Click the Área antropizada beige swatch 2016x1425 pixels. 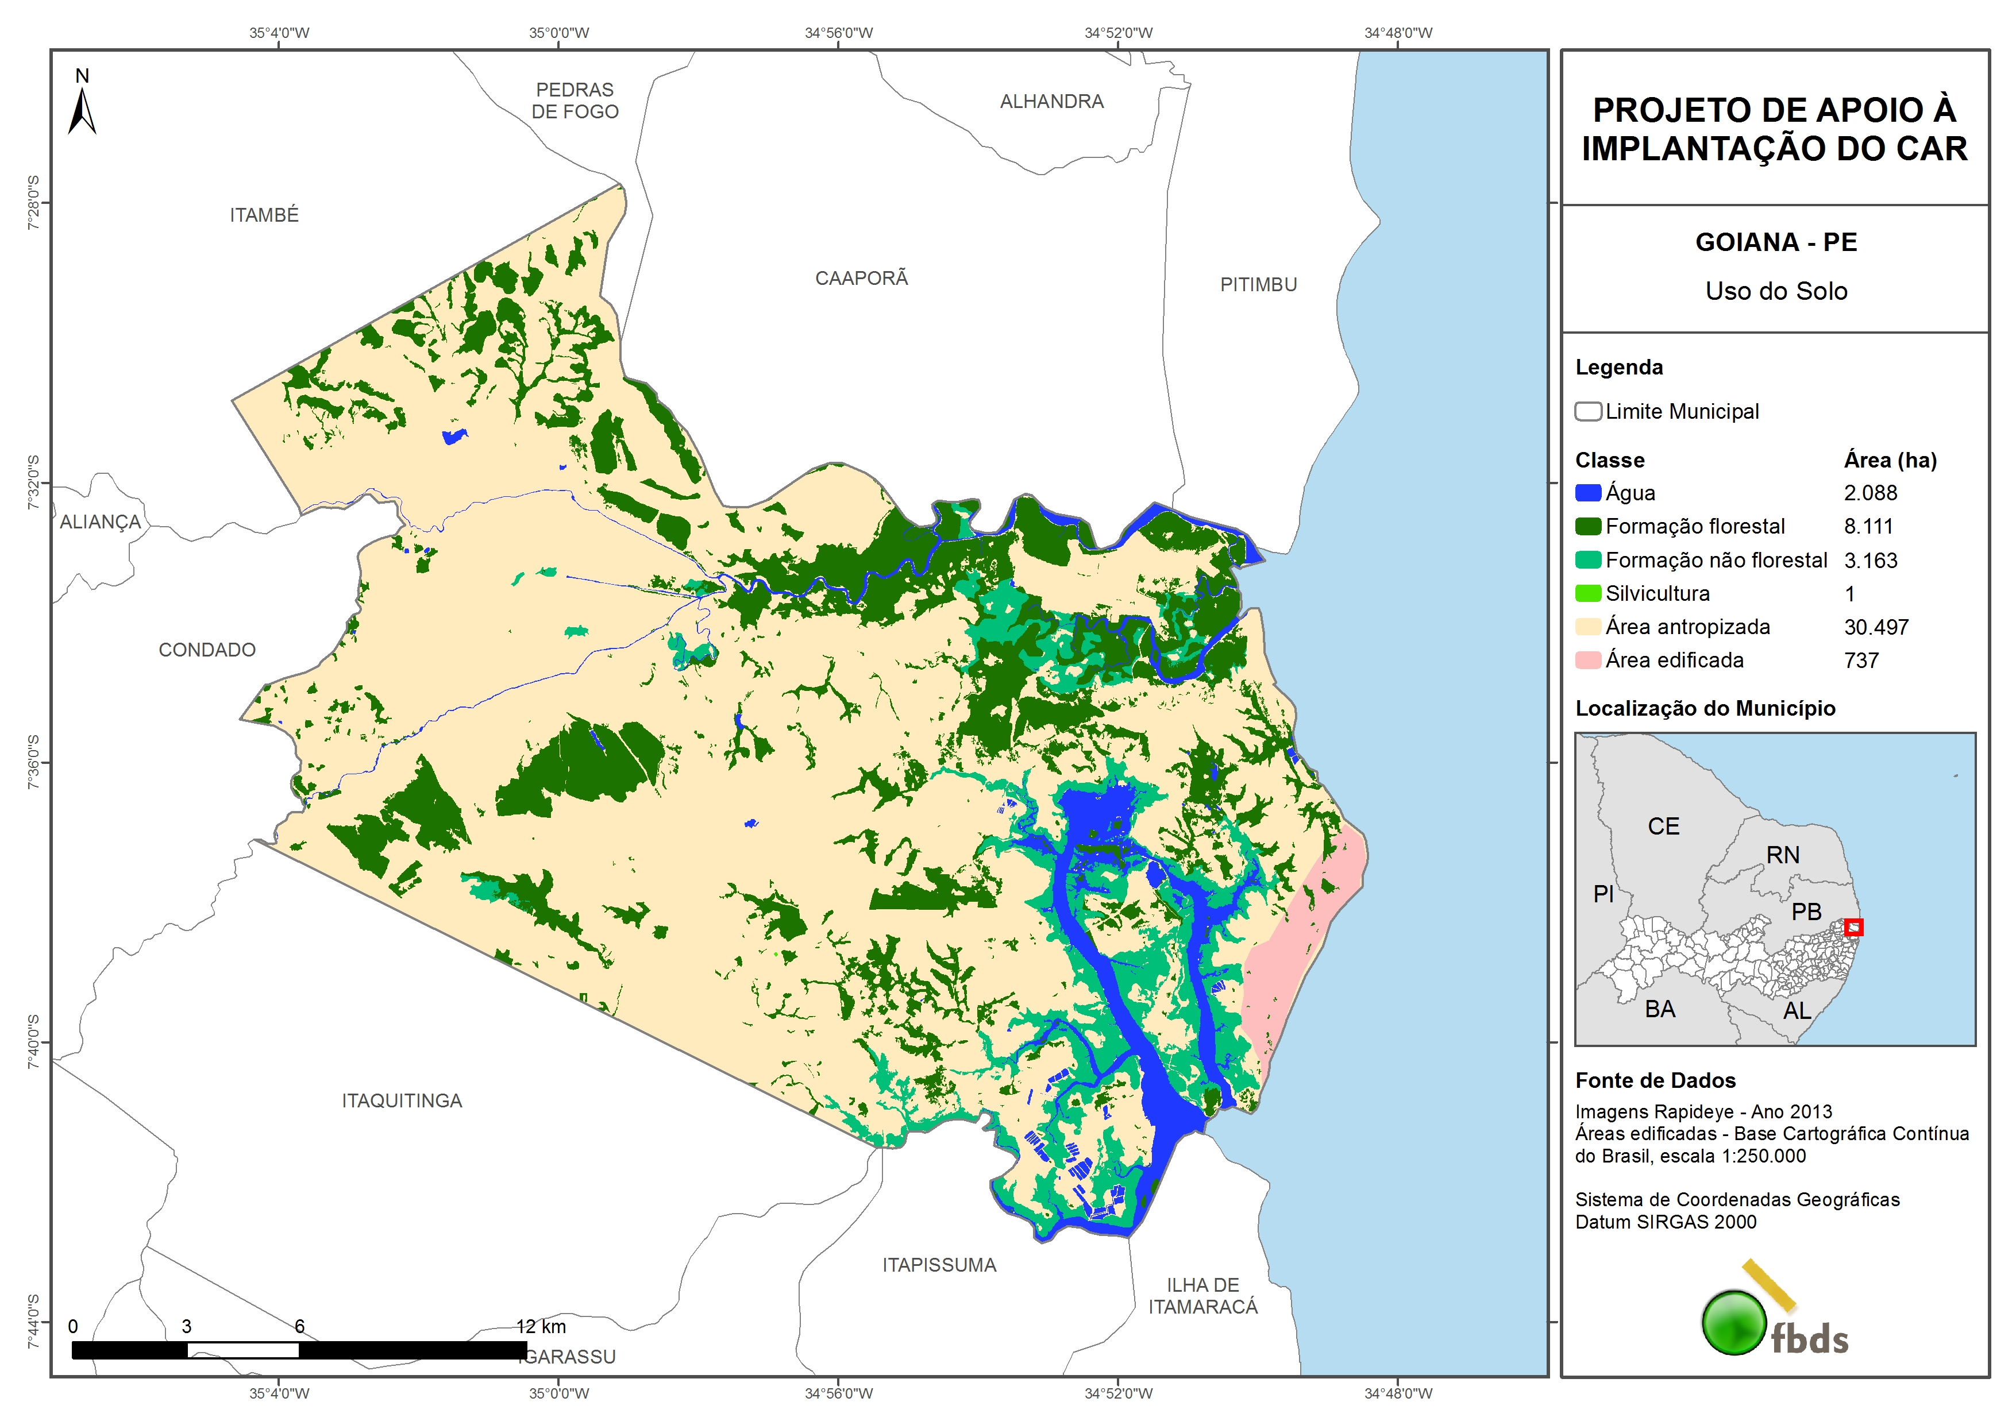[1587, 626]
